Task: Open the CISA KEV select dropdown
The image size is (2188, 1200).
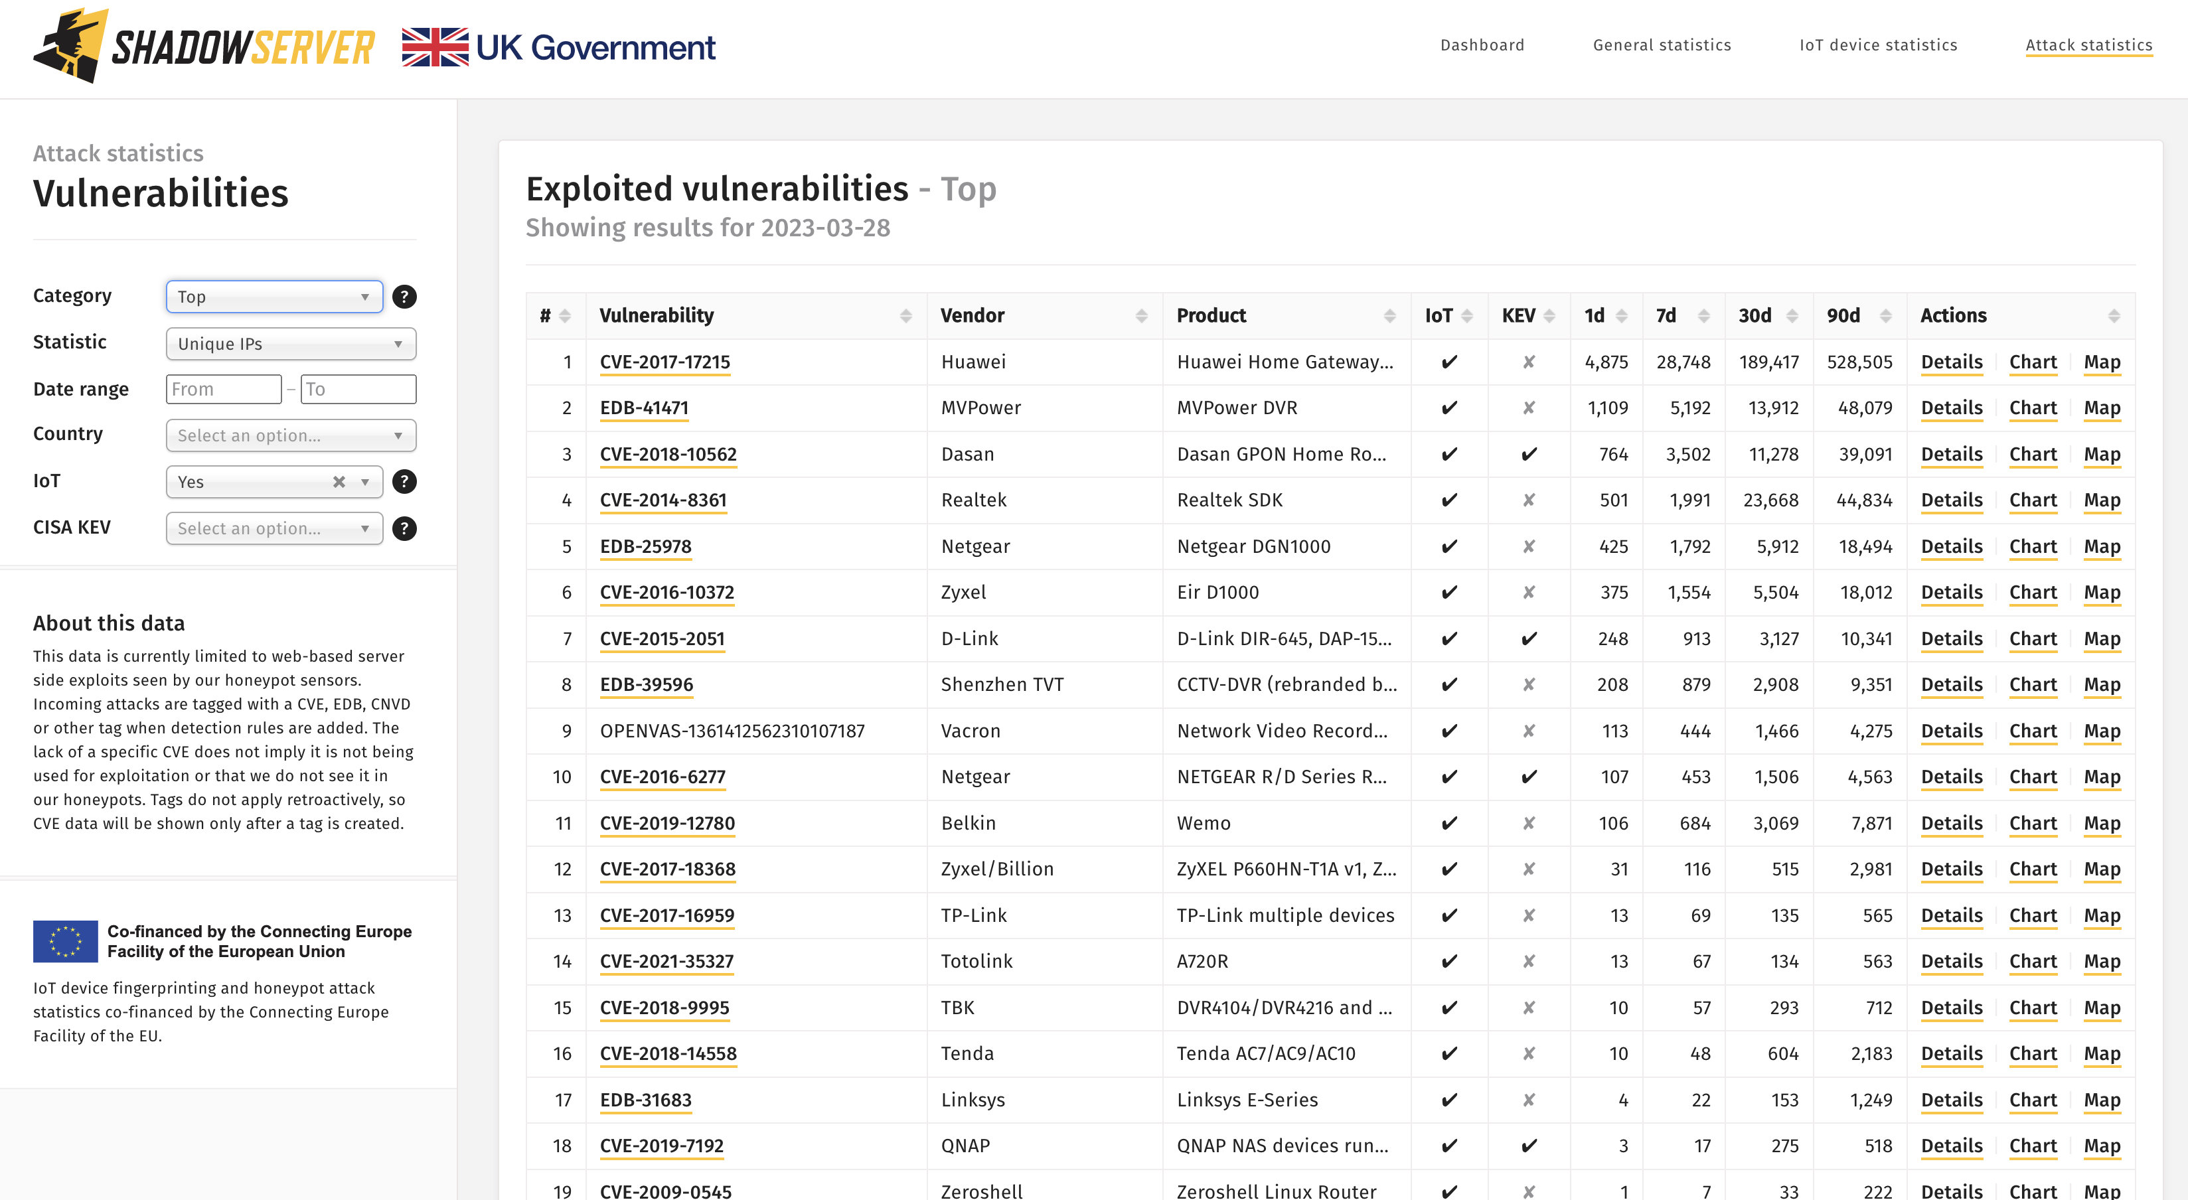Action: [274, 528]
